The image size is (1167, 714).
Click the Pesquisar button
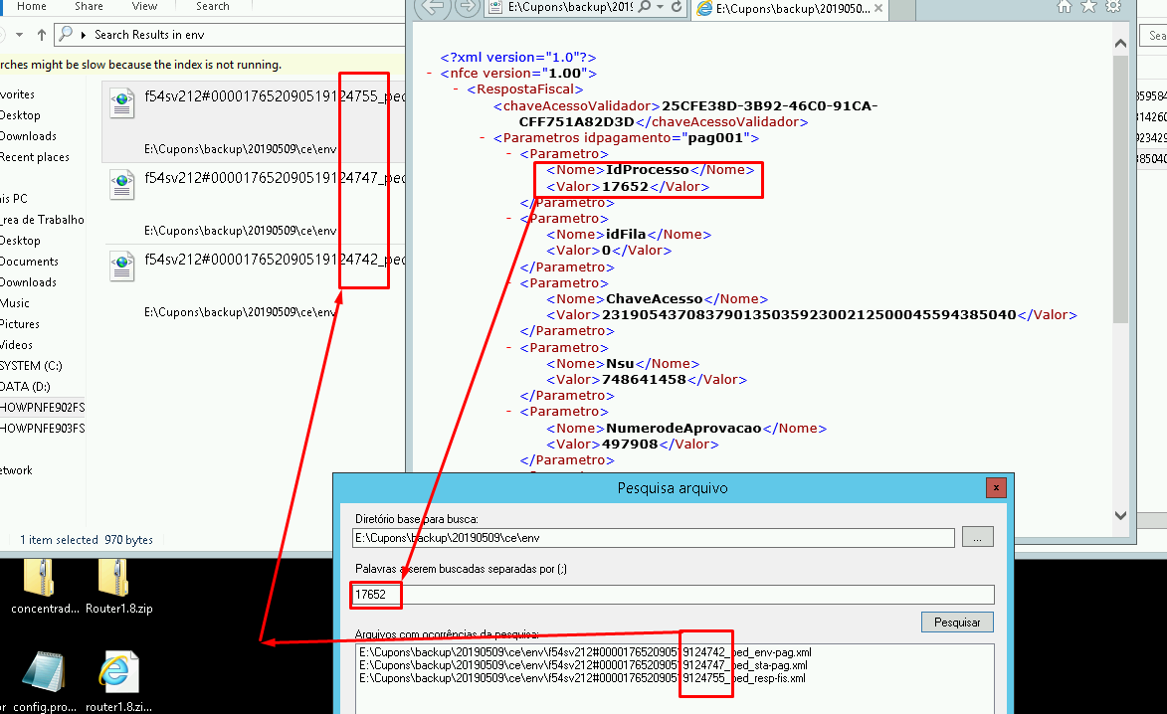[956, 623]
